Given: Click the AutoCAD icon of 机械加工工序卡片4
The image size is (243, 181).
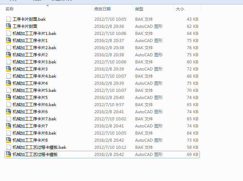Looking at the screenshot, I should 9,83.
